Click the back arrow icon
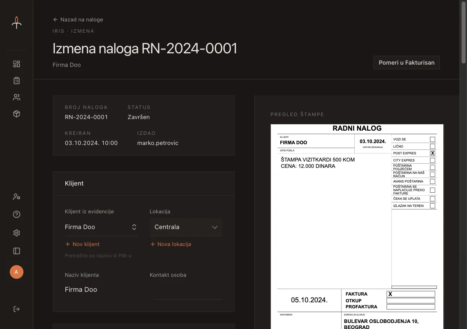The width and height of the screenshot is (467, 329). [x=55, y=20]
